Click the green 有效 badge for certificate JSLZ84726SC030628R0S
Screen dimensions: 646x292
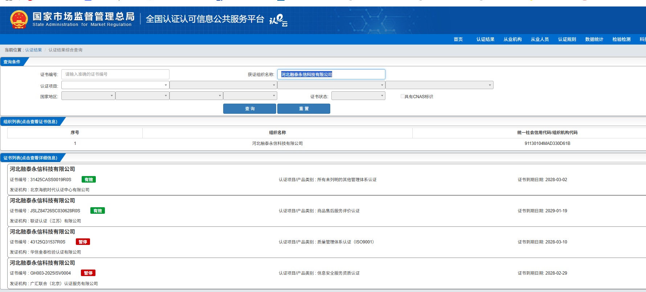point(97,211)
